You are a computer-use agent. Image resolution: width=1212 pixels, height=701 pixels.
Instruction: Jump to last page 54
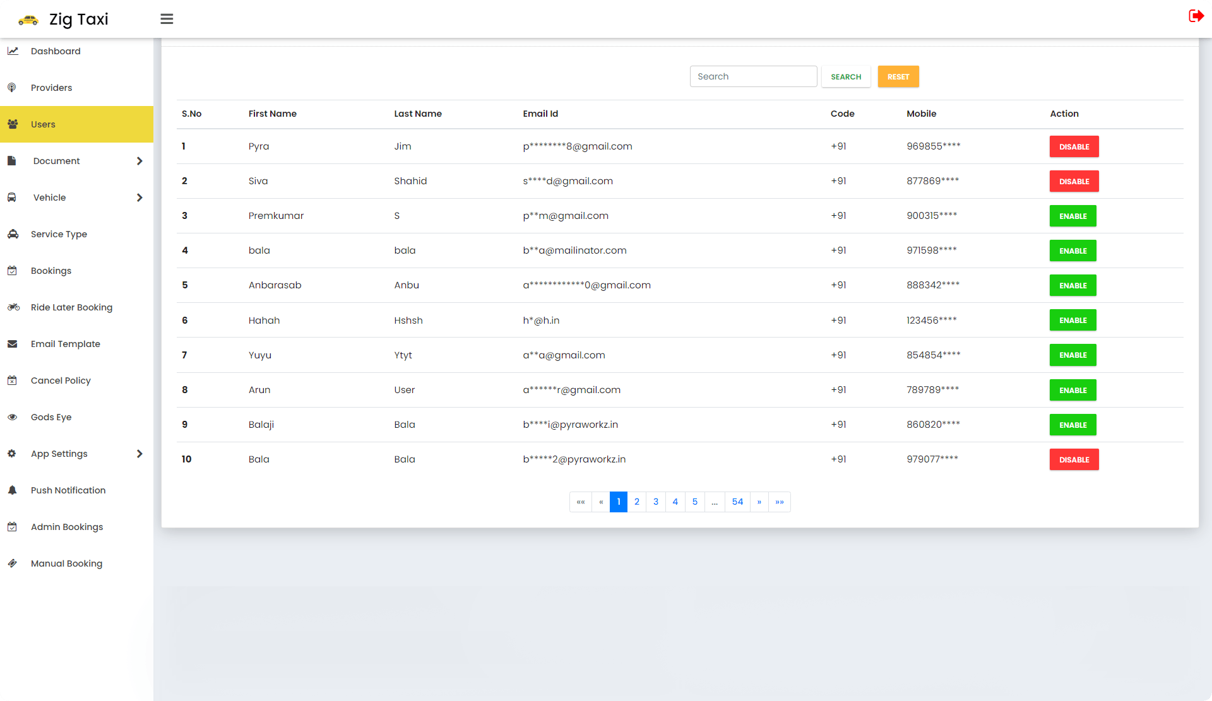click(x=737, y=502)
